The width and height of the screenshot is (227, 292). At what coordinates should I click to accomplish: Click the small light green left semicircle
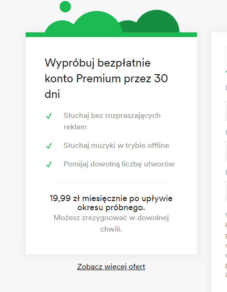[59, 27]
